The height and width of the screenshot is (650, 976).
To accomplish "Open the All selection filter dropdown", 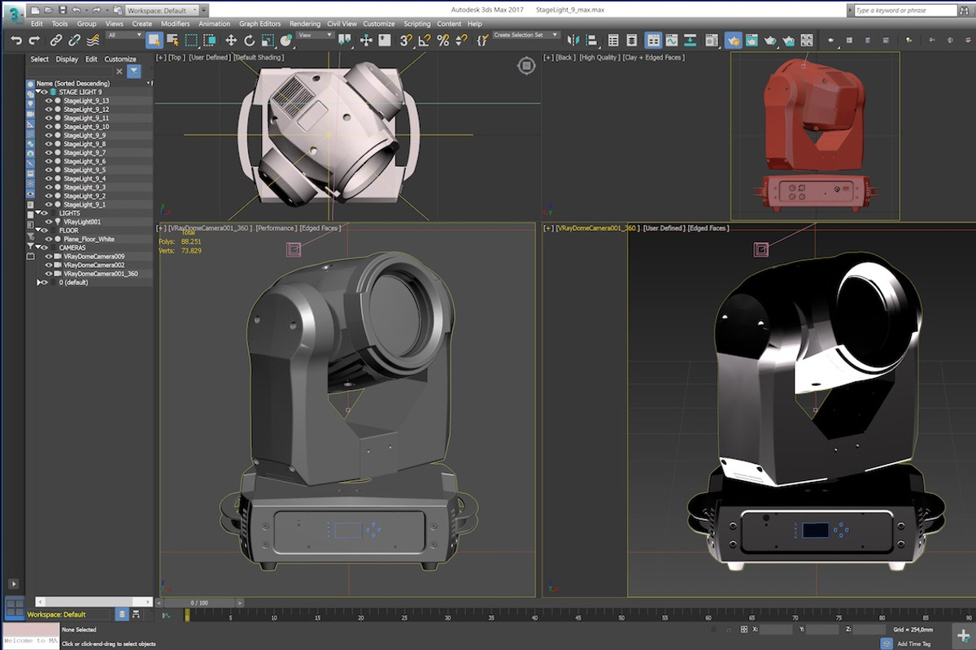I will click(124, 35).
